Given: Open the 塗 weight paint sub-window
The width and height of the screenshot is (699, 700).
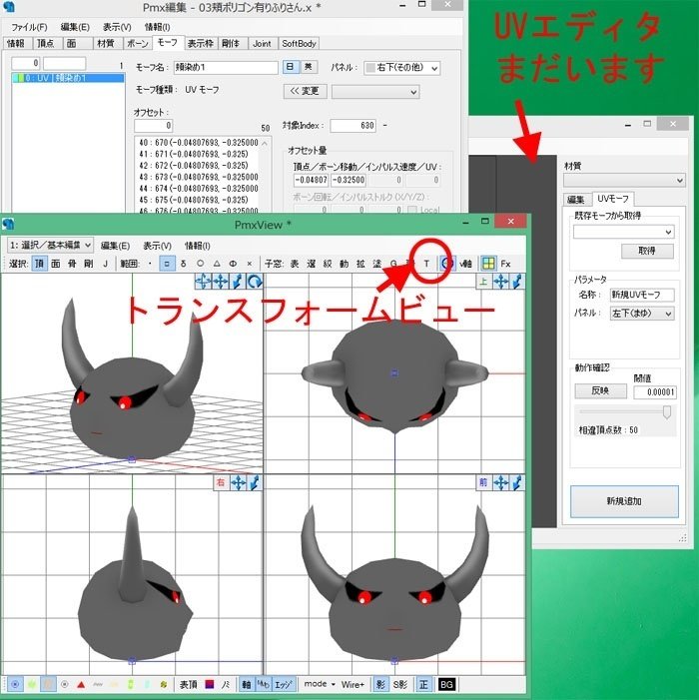Looking at the screenshot, I should (x=377, y=264).
